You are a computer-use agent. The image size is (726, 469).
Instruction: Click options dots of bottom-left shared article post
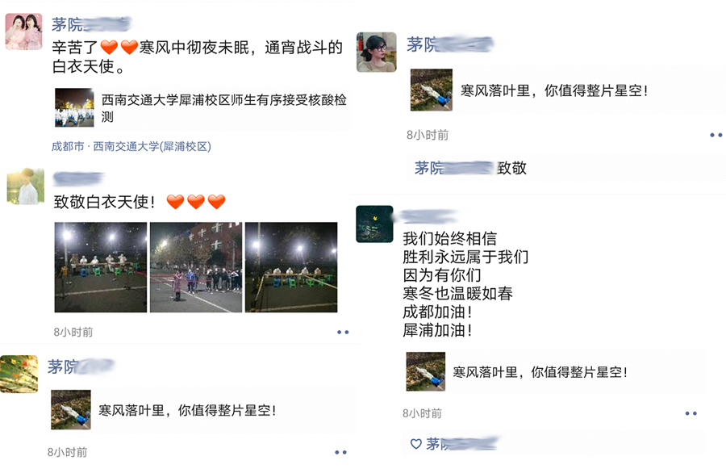click(340, 452)
